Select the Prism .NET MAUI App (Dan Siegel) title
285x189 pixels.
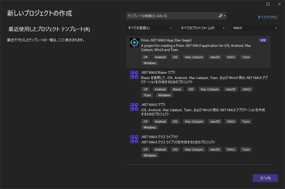[166, 40]
